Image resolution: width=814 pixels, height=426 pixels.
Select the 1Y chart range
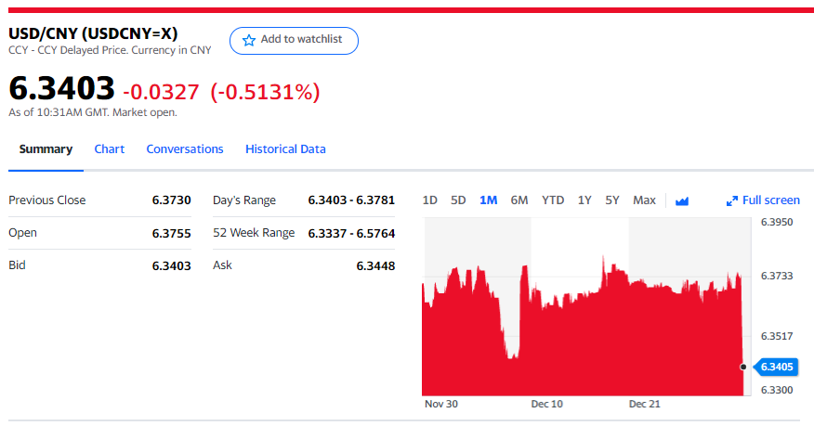coord(584,200)
